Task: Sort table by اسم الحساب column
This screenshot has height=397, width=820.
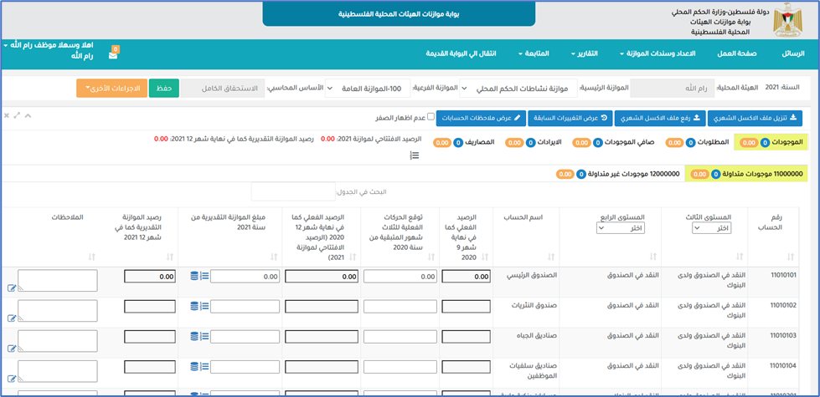Action: tap(551, 257)
